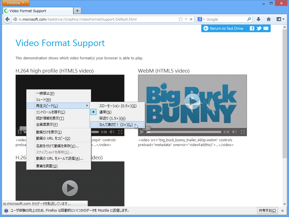Choose 一時停止(P) from the context menu
Image resolution: width=289 pixels, height=217 pixels.
pos(59,93)
